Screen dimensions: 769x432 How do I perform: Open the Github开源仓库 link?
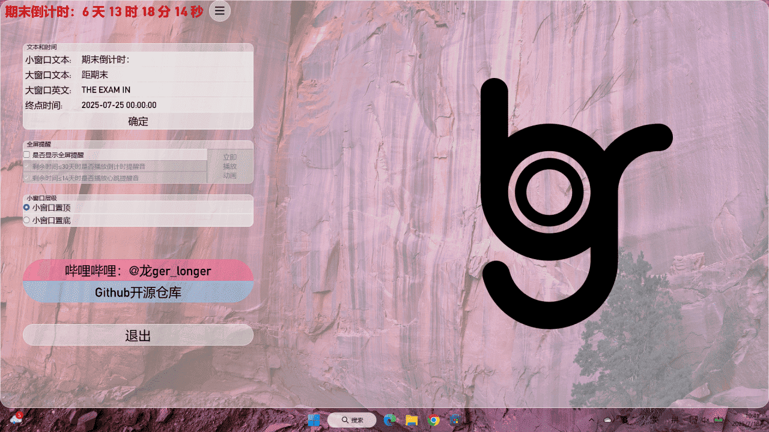(138, 292)
